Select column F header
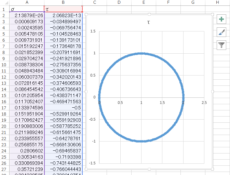This screenshot has height=175, width=230. click(168, 2)
